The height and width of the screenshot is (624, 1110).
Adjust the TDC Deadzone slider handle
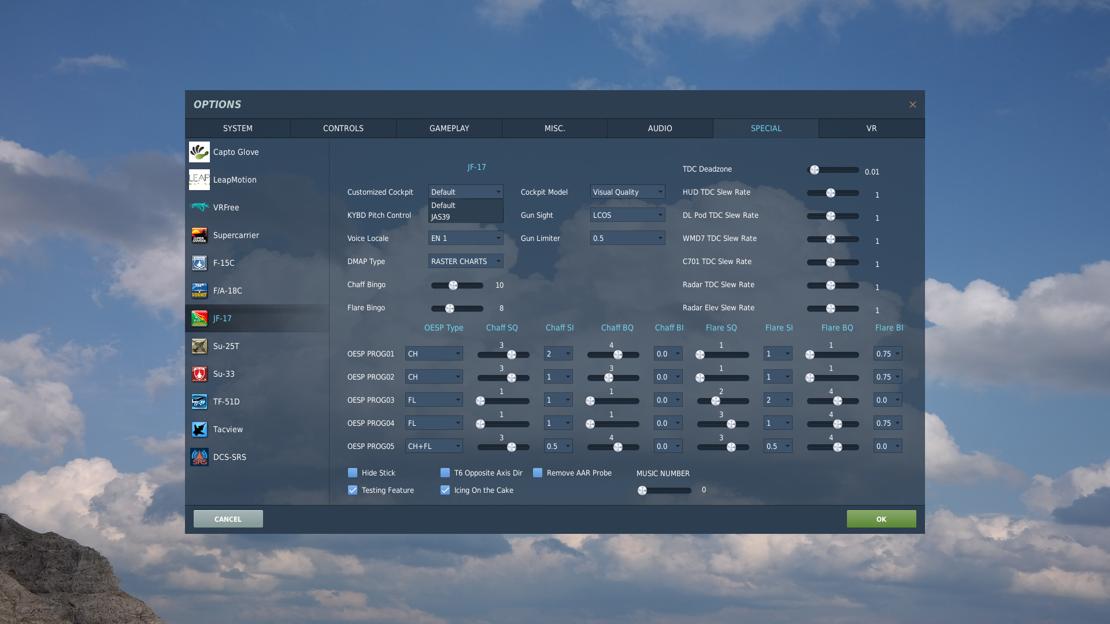(x=815, y=170)
